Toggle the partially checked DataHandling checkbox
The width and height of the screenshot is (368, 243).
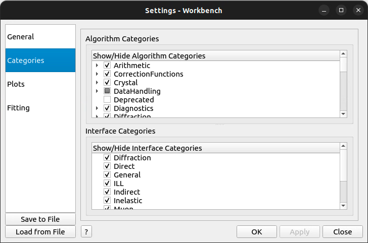tap(107, 91)
